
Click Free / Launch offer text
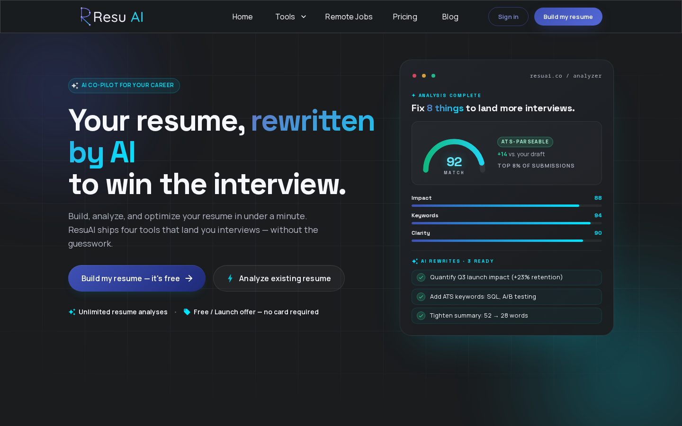[x=256, y=312]
